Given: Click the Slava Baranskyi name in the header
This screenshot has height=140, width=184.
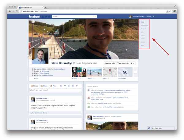Looking at the screenshot, I should (x=139, y=17).
